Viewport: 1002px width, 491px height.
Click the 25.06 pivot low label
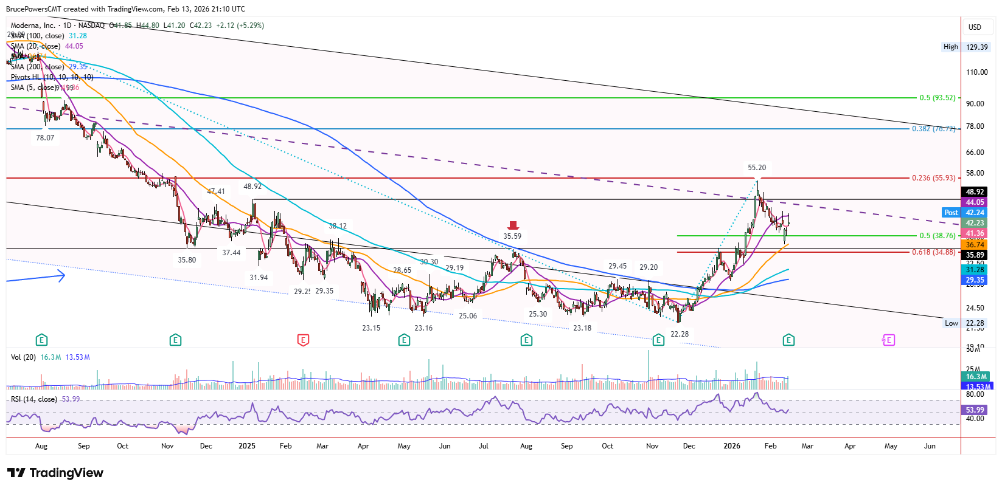[468, 316]
